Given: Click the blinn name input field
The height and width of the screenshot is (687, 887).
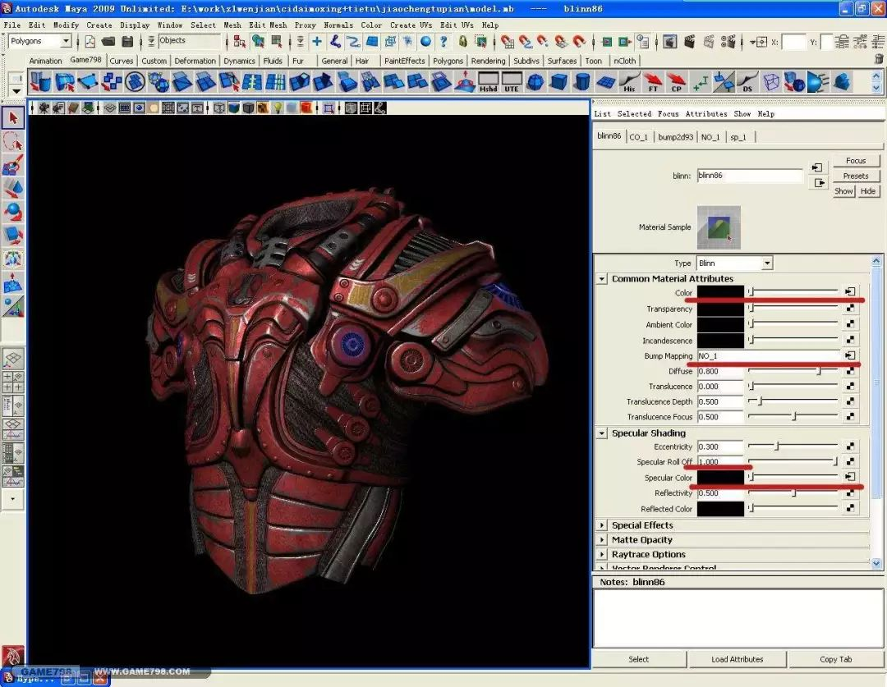Looking at the screenshot, I should pos(750,176).
